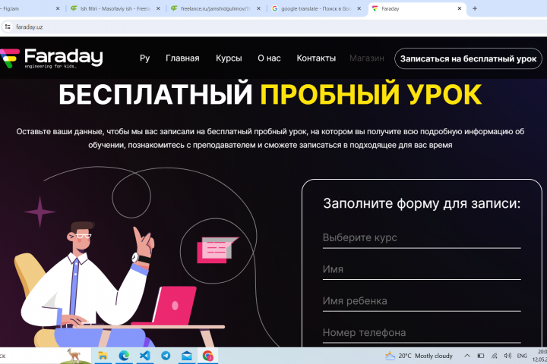Click the volume speaker tray icon
547x364 pixels.
click(x=507, y=356)
